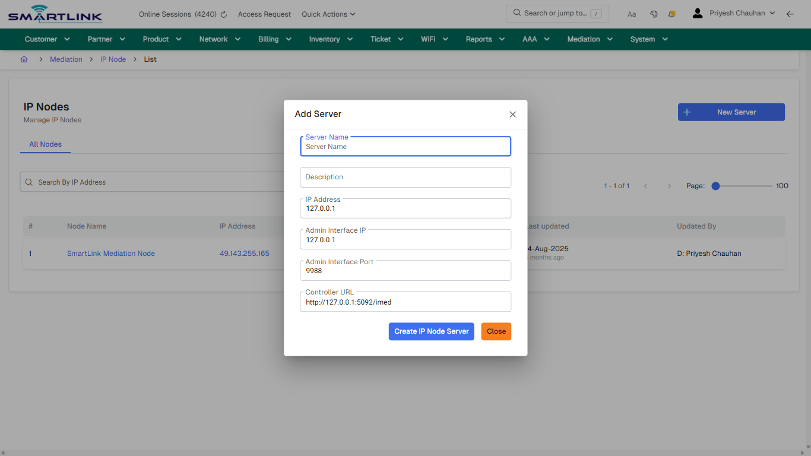Click the orange Close button

pyautogui.click(x=496, y=331)
